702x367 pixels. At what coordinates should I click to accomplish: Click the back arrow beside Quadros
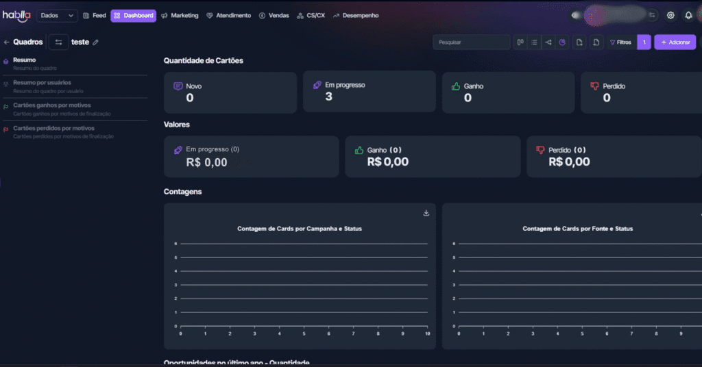pos(7,42)
